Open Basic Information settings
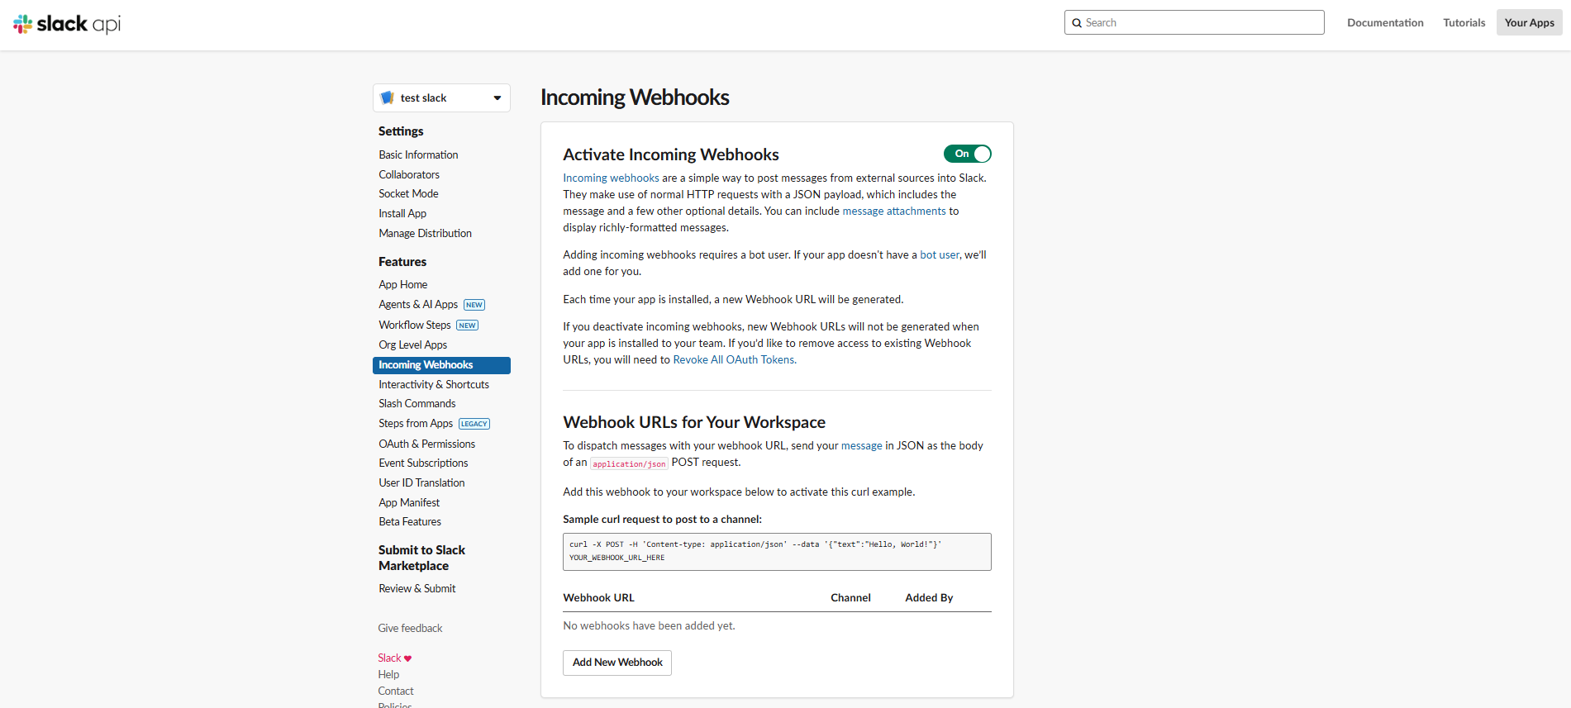Viewport: 1571px width, 708px height. (418, 154)
